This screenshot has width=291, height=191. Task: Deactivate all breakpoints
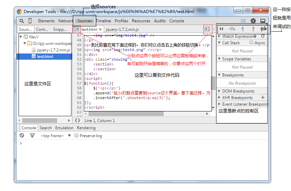click(264, 29)
